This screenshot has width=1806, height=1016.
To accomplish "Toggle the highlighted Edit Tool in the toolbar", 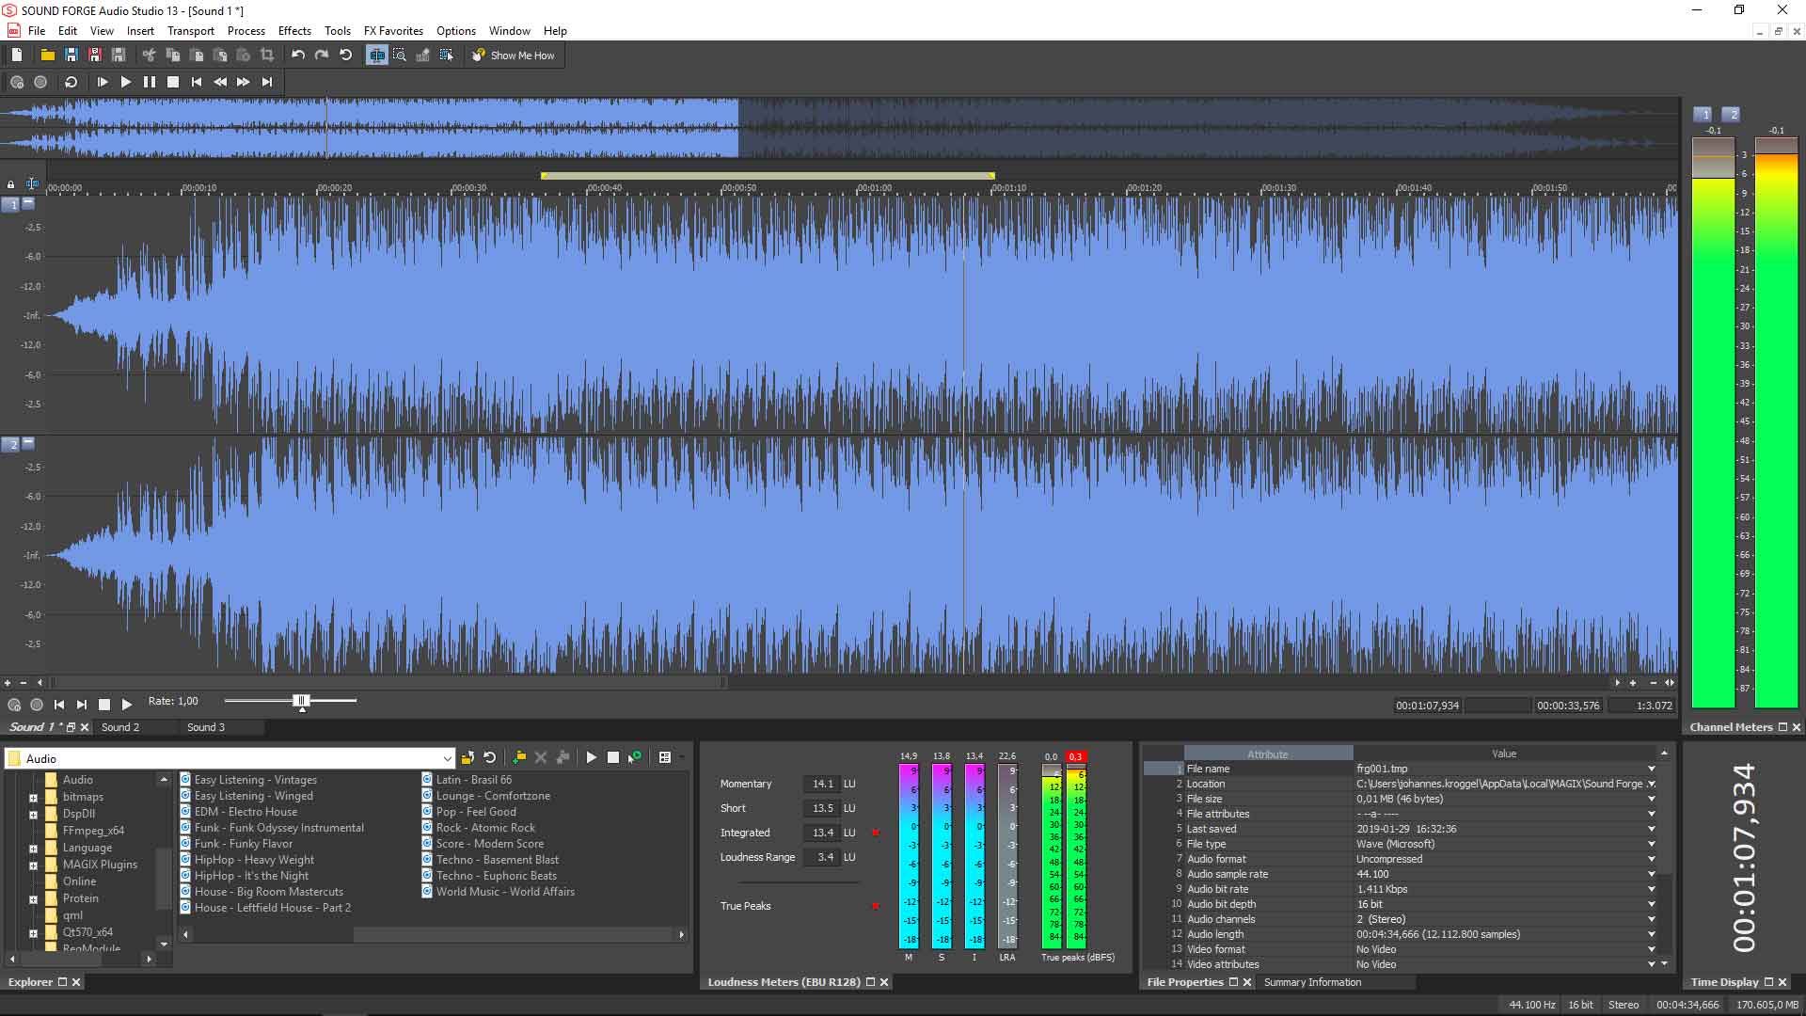I will (x=376, y=55).
